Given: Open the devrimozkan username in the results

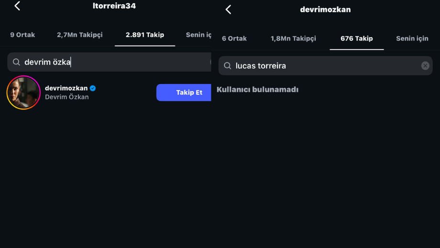Looking at the screenshot, I should point(66,88).
